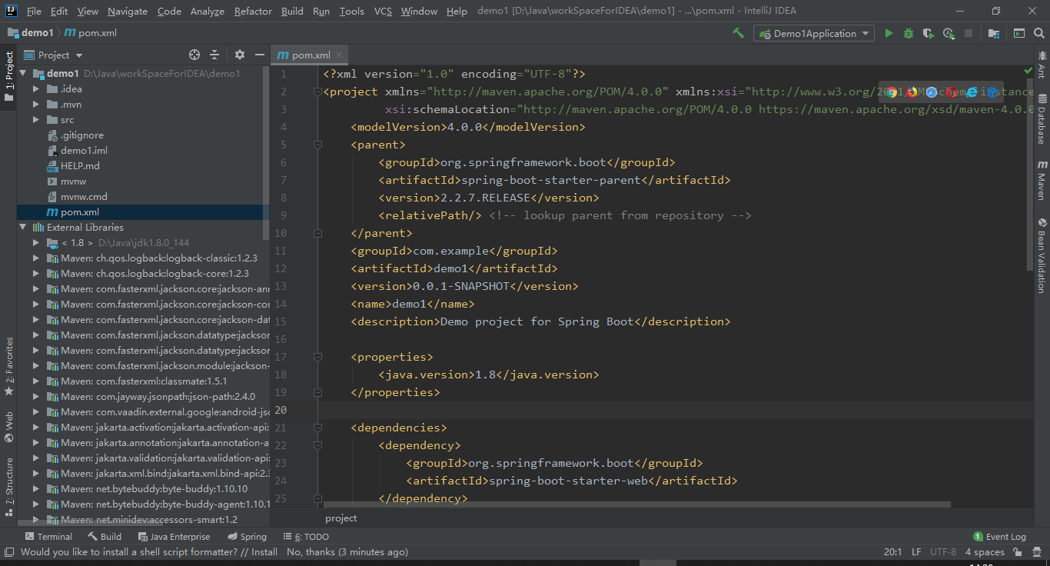The width and height of the screenshot is (1050, 566).
Task: Click the rightmost status bar icon
Action: point(1038,551)
